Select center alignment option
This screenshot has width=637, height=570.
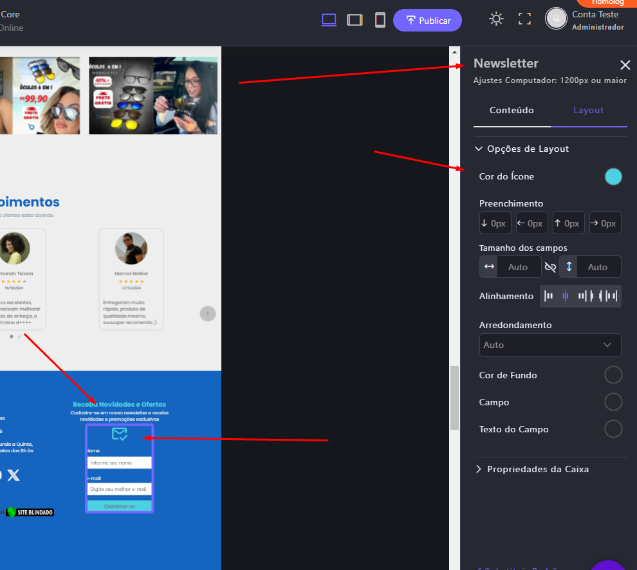tap(566, 296)
